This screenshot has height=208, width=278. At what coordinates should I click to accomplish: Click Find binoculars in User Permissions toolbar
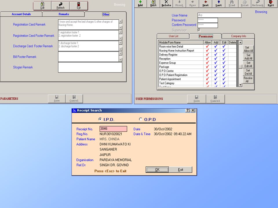(x=232, y=3)
